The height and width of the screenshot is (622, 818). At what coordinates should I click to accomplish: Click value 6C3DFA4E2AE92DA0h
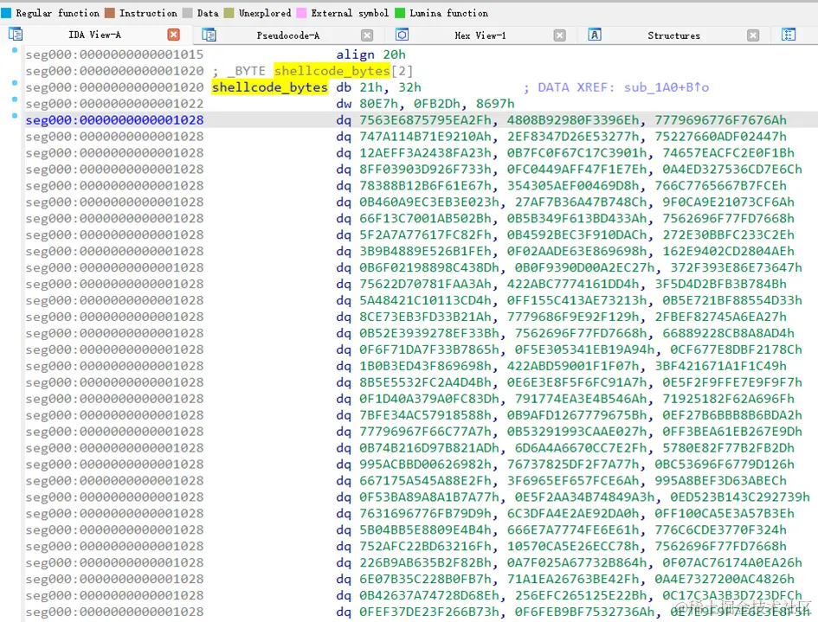tap(573, 514)
